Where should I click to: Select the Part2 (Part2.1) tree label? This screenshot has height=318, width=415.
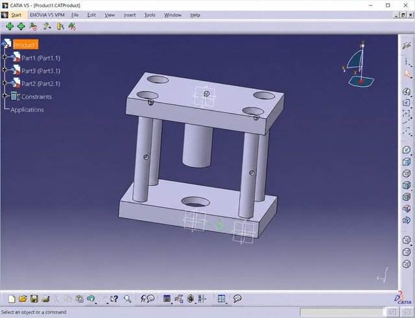(x=41, y=84)
